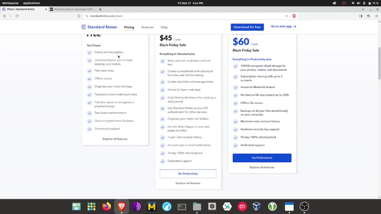
Task: Open the Help nav item
Action: (164, 27)
